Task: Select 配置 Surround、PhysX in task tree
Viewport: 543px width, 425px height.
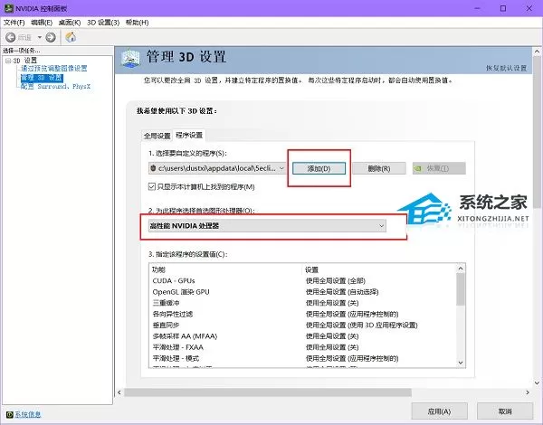Action: tap(55, 86)
